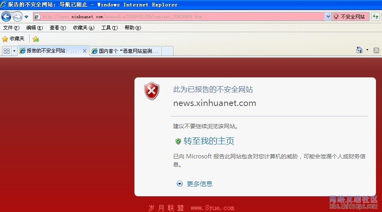382x212 pixels.
Task: Click the page icon in address bar
Action: click(x=37, y=17)
